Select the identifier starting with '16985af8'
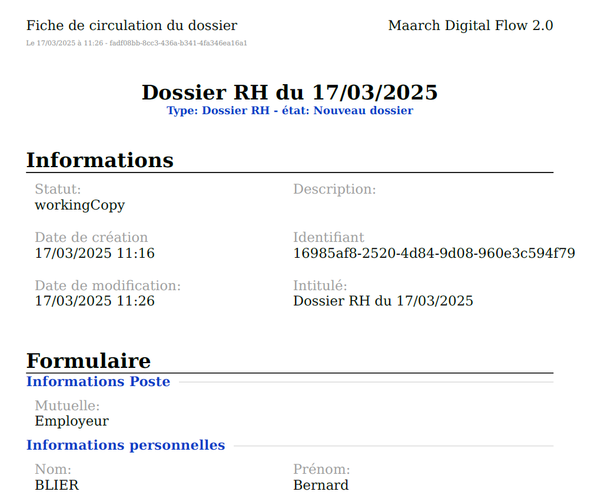 (434, 253)
